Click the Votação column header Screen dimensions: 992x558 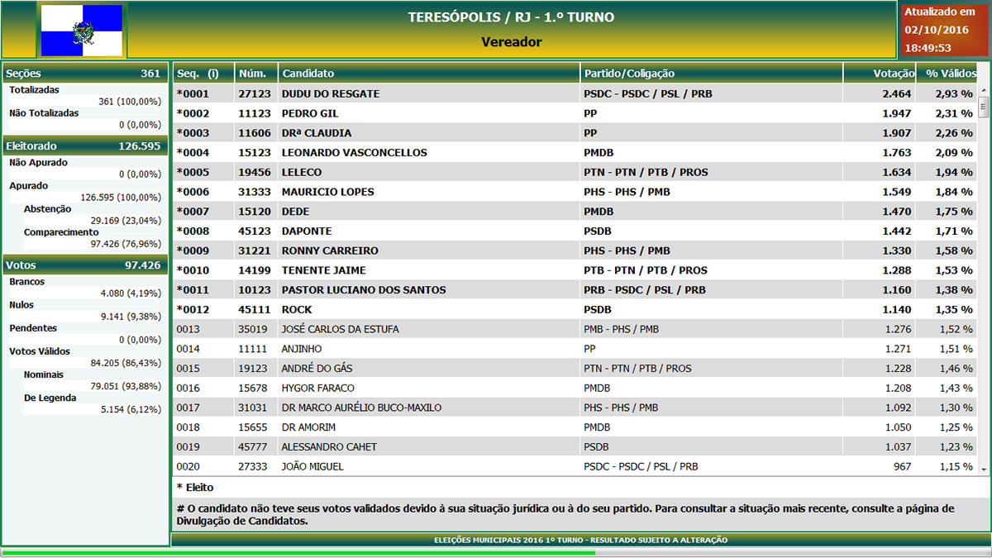point(893,74)
